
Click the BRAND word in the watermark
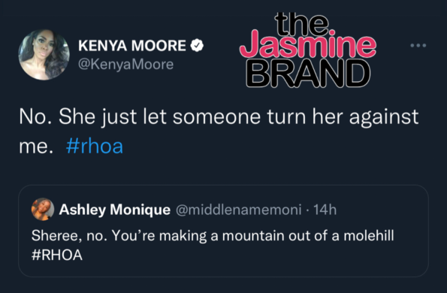coord(308,74)
